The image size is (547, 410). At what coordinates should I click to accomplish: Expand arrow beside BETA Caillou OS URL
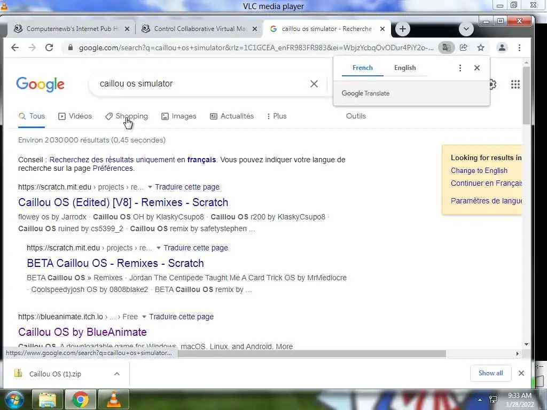[158, 248]
